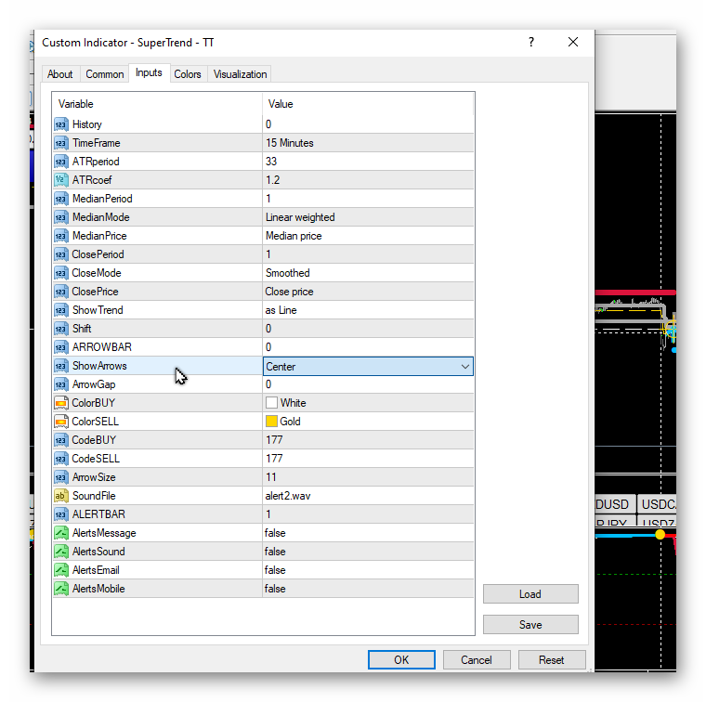Click the color-type icon beside ColorBUY
Viewport: 706px width, 702px height.
[x=61, y=403]
